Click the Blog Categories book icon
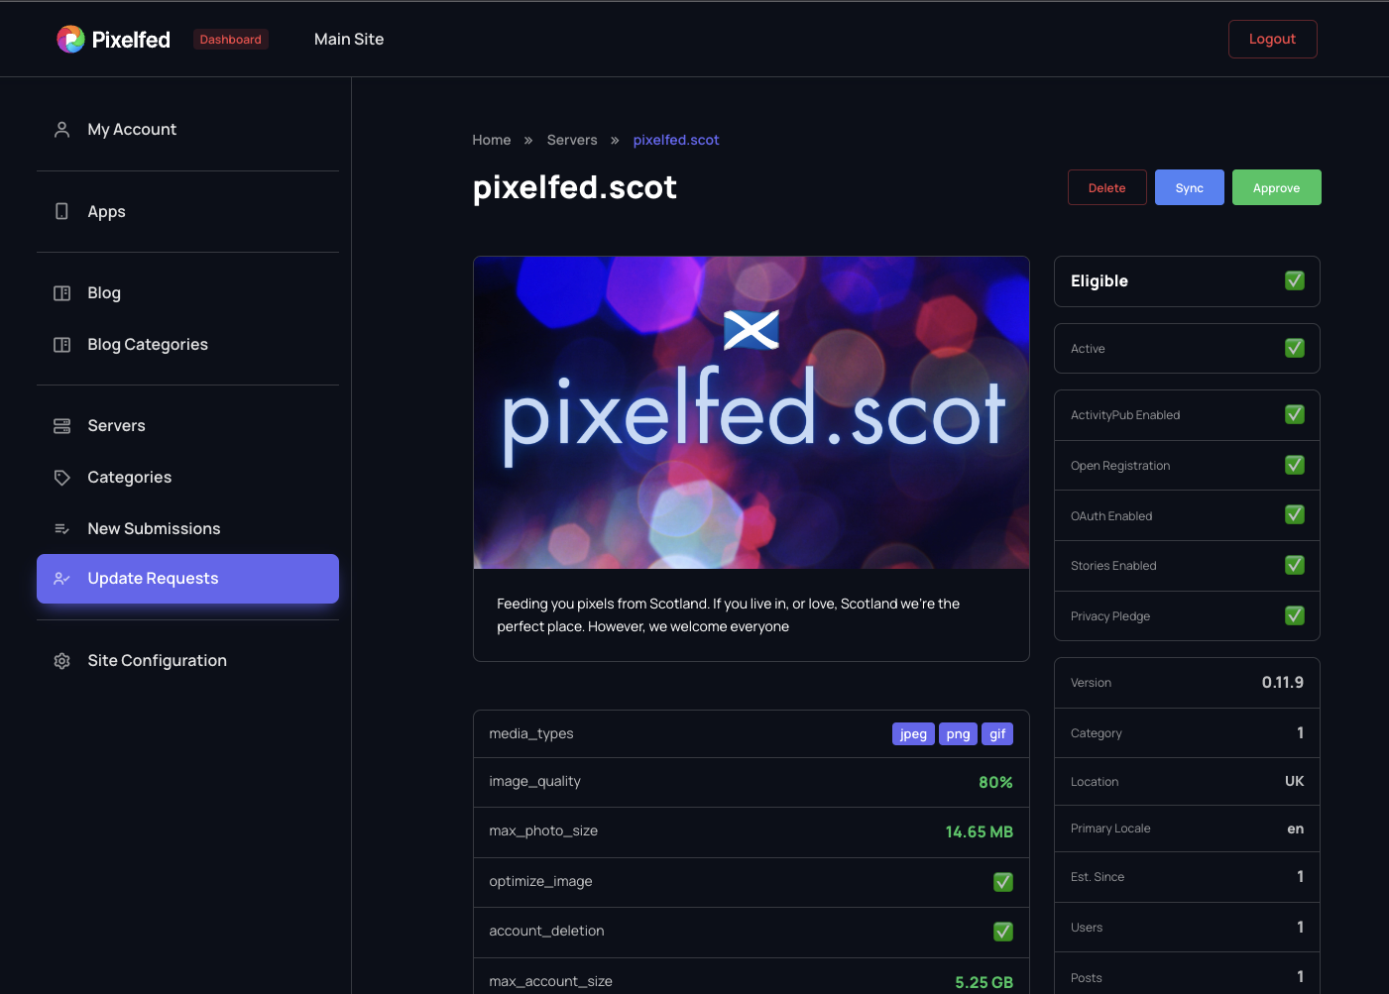 click(x=61, y=345)
